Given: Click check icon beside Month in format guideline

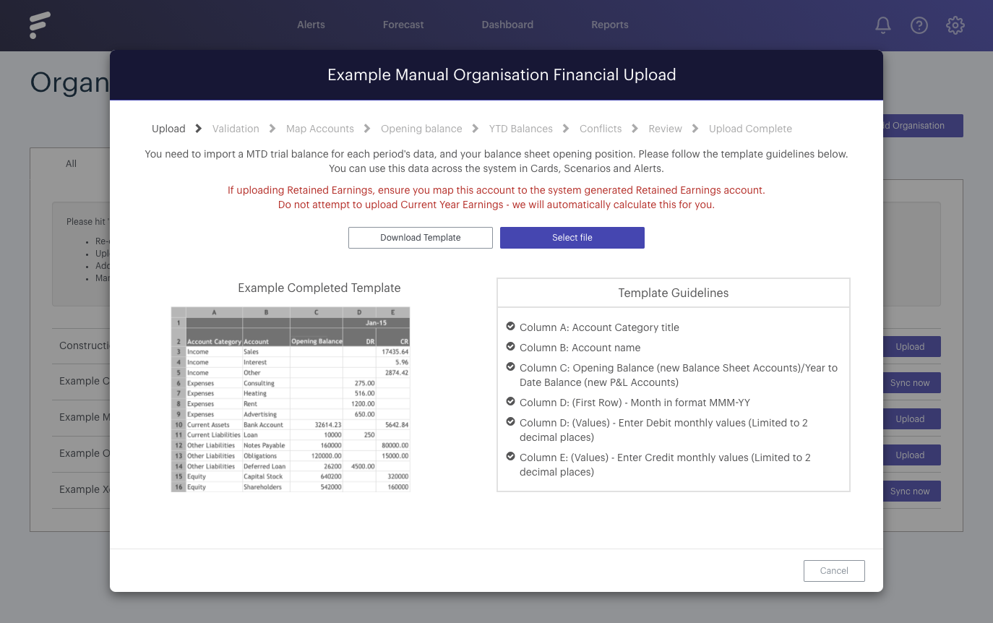Looking at the screenshot, I should [x=511, y=402].
